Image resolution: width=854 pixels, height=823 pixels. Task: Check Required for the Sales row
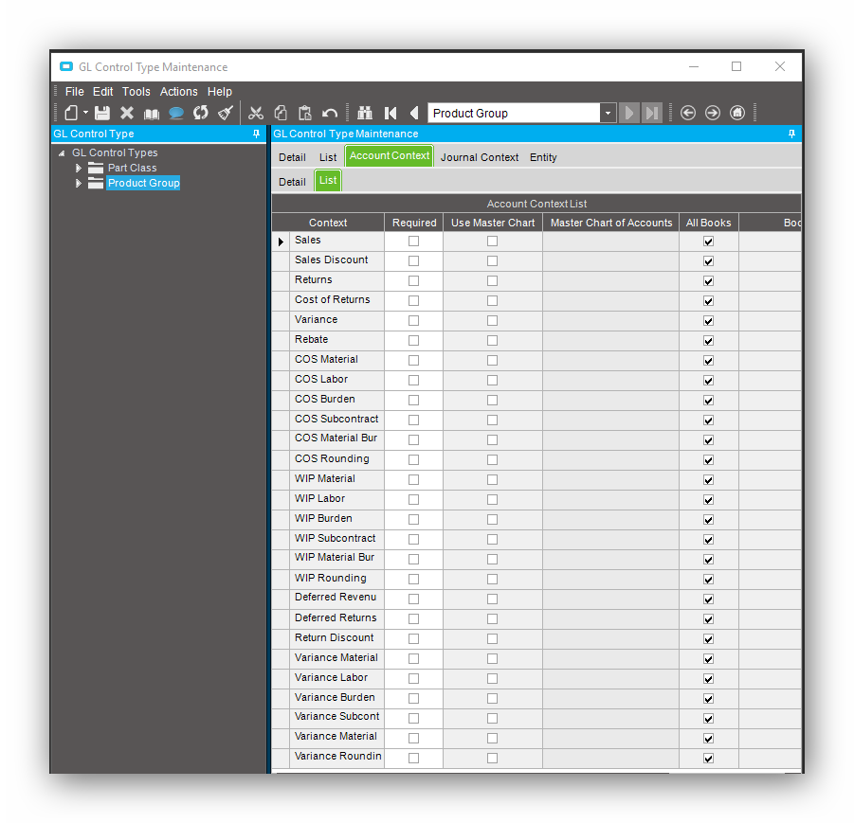[x=414, y=242]
